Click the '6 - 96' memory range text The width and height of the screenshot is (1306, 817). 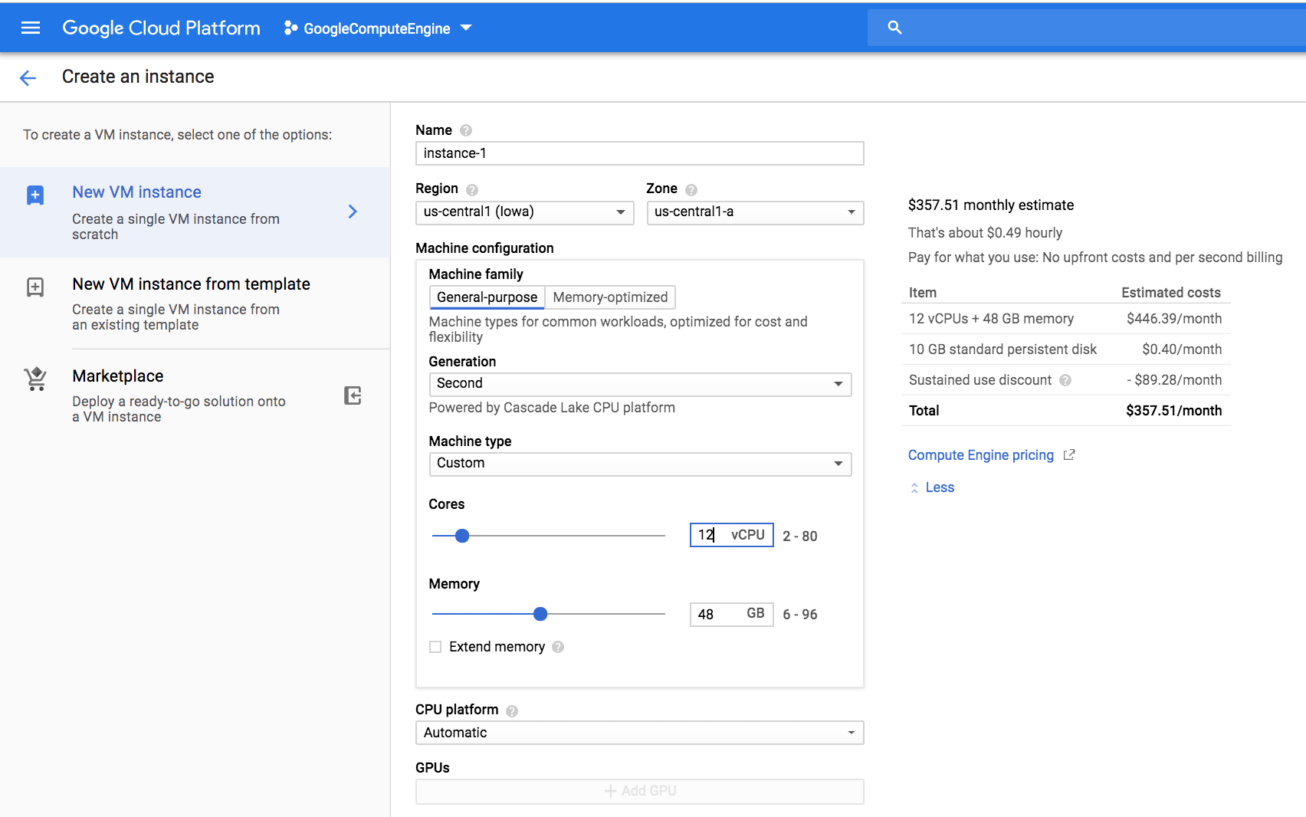800,615
